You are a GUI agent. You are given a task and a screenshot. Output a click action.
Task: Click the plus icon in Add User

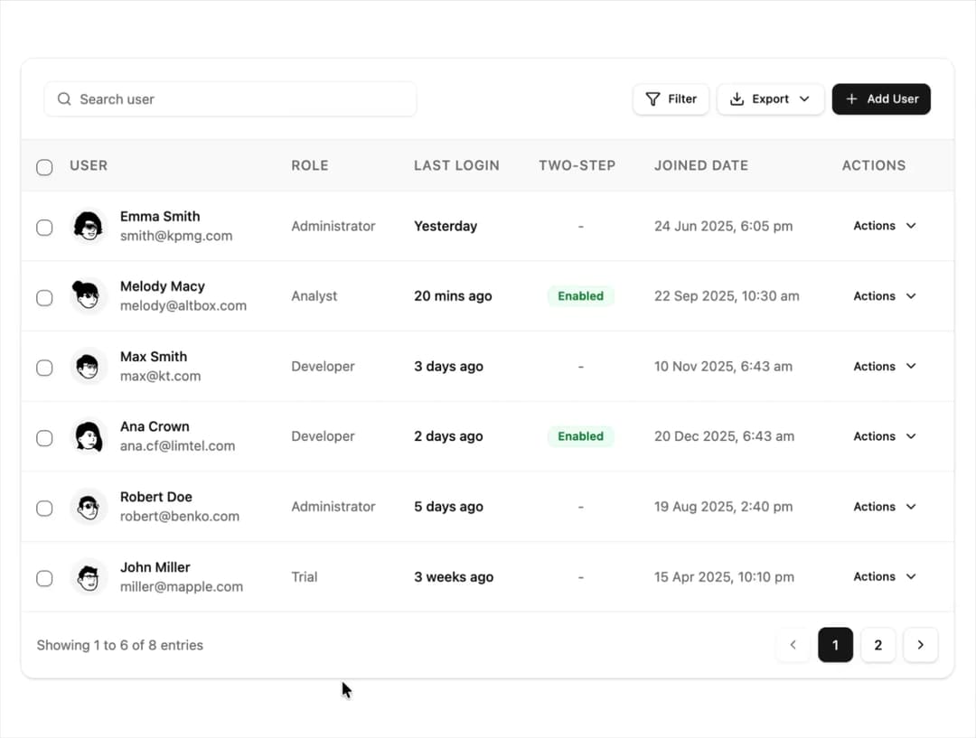click(x=851, y=99)
